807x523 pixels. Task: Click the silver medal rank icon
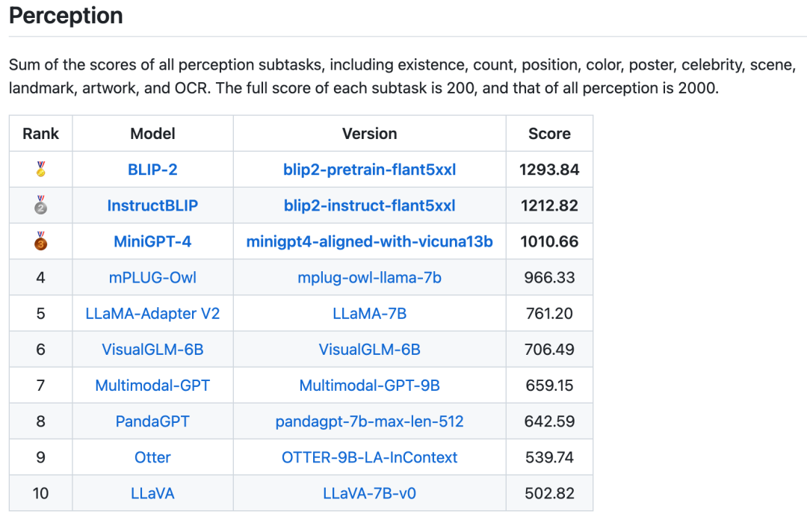click(x=40, y=205)
